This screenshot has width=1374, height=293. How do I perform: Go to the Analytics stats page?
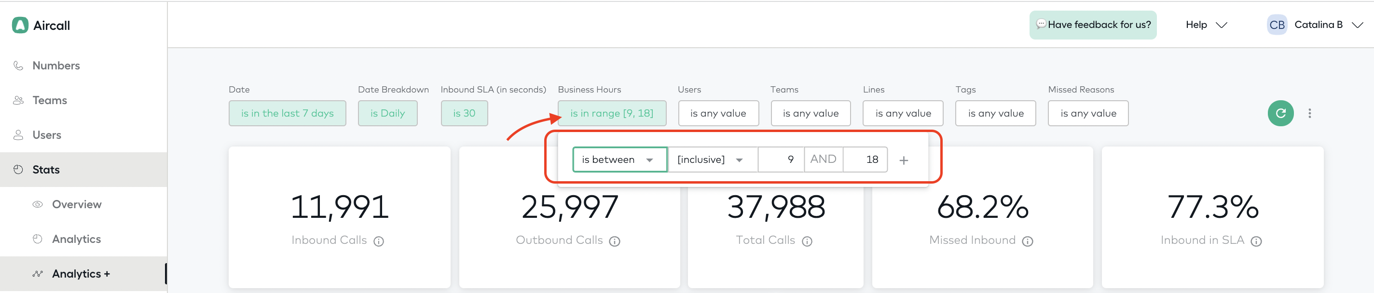point(84,239)
